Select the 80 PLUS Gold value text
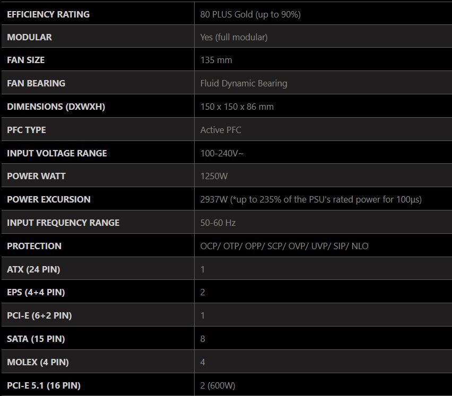 click(x=250, y=14)
